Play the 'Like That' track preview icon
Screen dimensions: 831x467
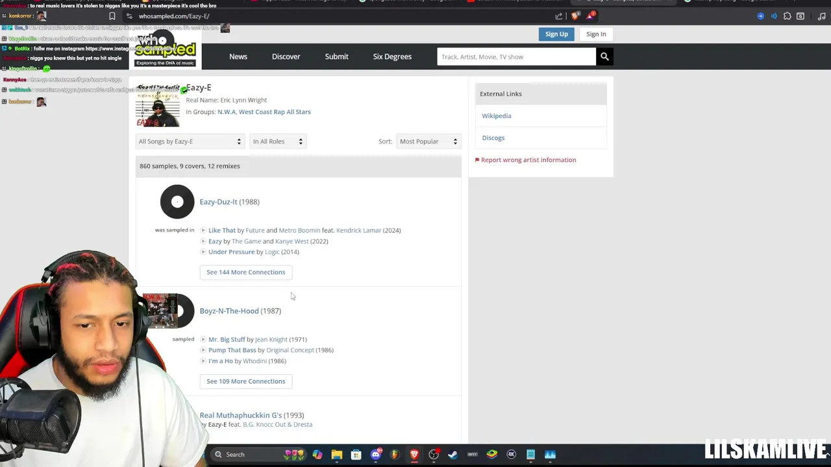pyautogui.click(x=203, y=230)
